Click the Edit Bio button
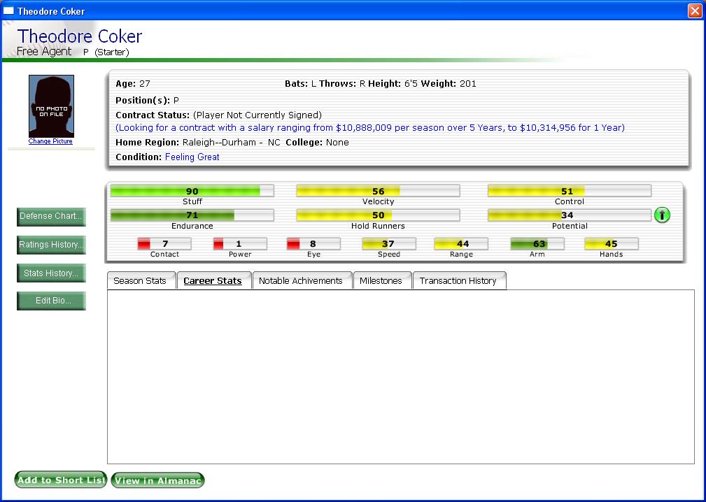The image size is (706, 502). pyautogui.click(x=51, y=301)
